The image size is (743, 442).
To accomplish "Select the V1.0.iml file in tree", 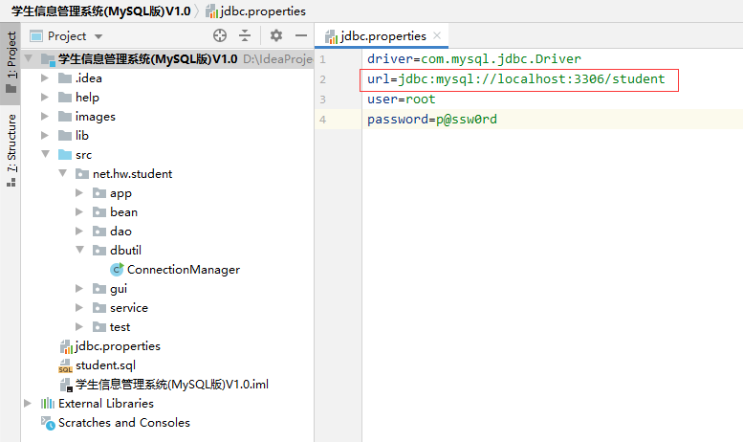I will tap(171, 385).
